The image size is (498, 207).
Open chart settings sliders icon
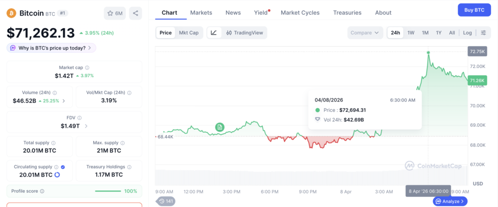click(x=483, y=33)
